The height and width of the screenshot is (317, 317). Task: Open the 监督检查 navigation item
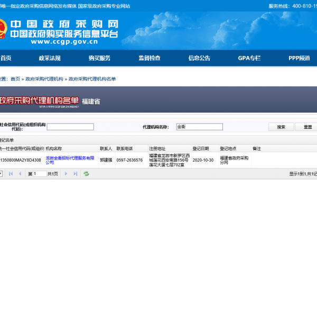(150, 58)
